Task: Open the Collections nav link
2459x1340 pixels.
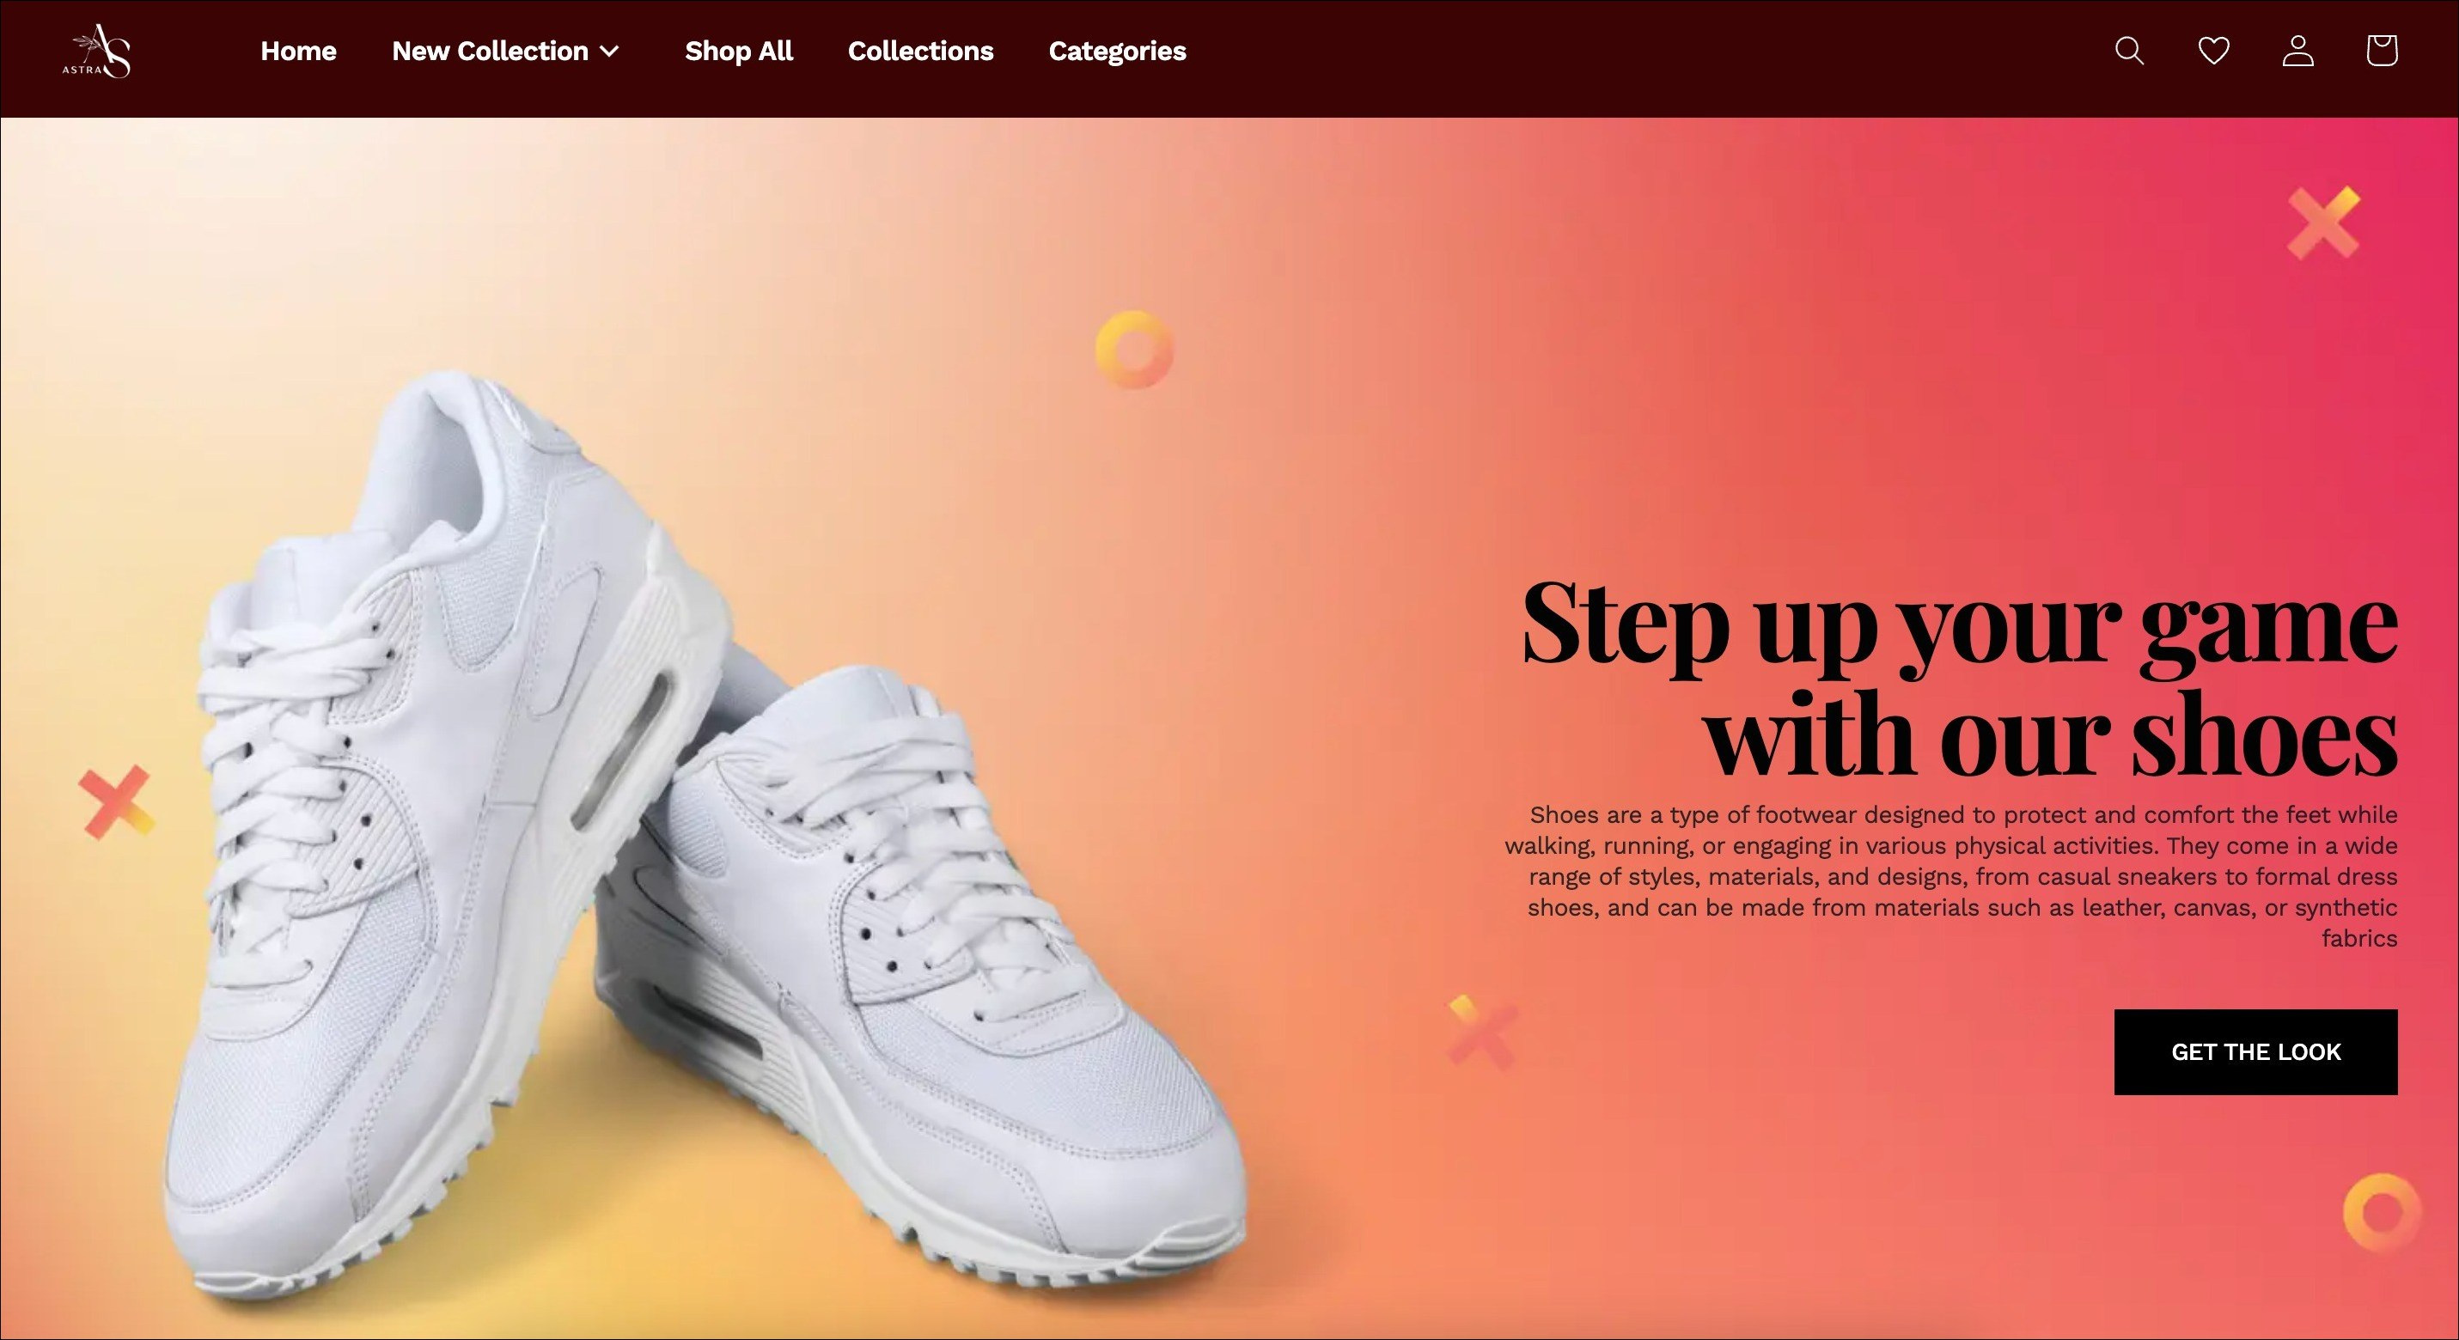Action: (x=920, y=51)
